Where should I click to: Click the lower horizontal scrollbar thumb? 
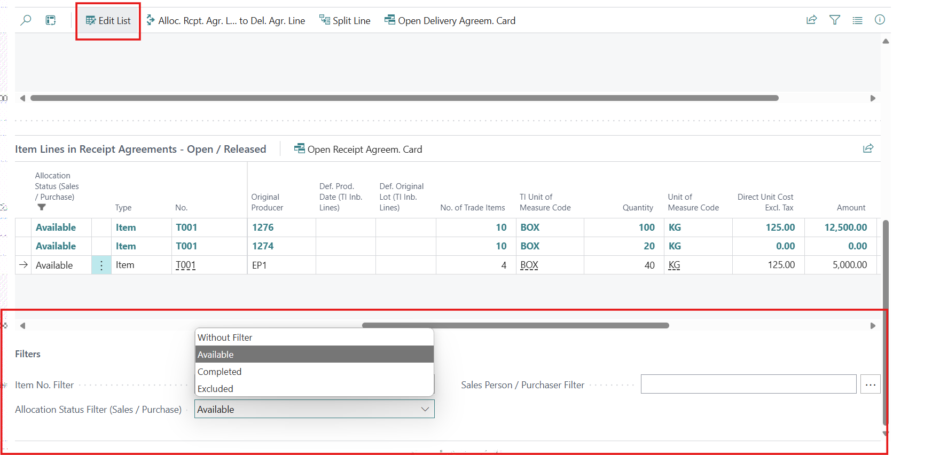coord(515,325)
